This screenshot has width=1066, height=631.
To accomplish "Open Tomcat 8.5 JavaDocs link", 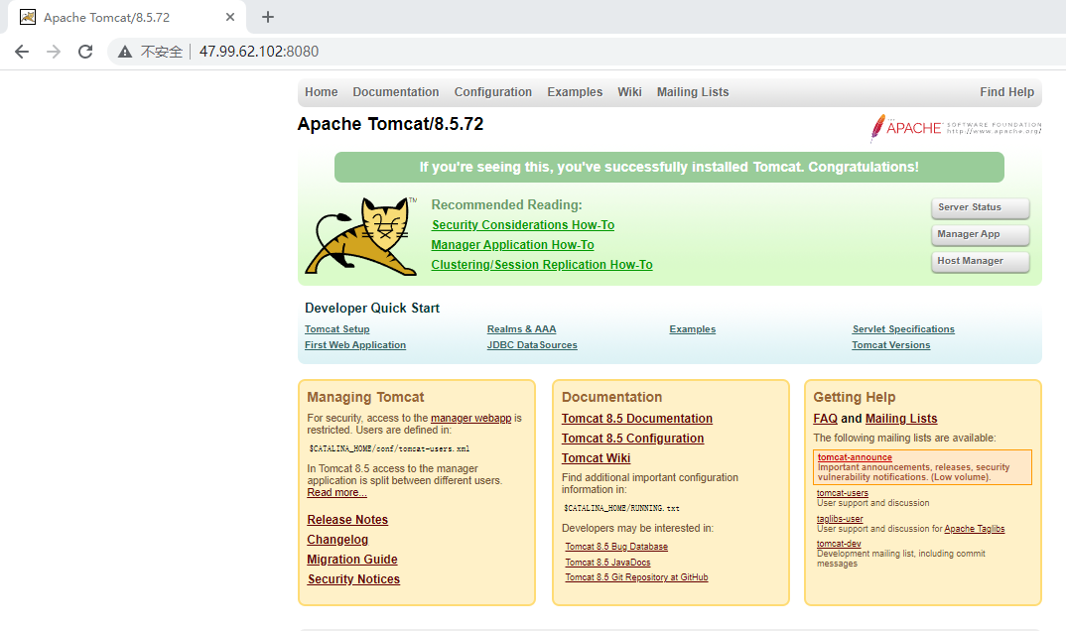I will [x=607, y=563].
